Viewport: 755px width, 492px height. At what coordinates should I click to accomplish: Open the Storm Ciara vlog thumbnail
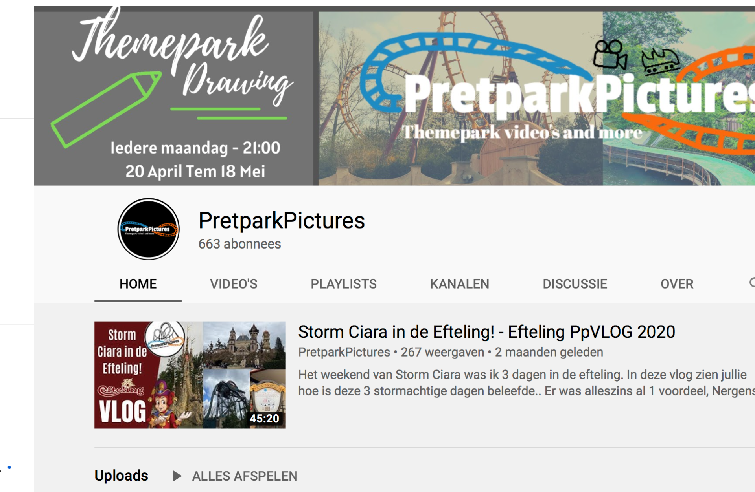(190, 375)
